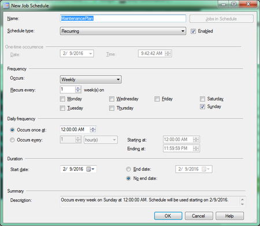Click the Name input field
260x226 pixels.
pos(123,18)
